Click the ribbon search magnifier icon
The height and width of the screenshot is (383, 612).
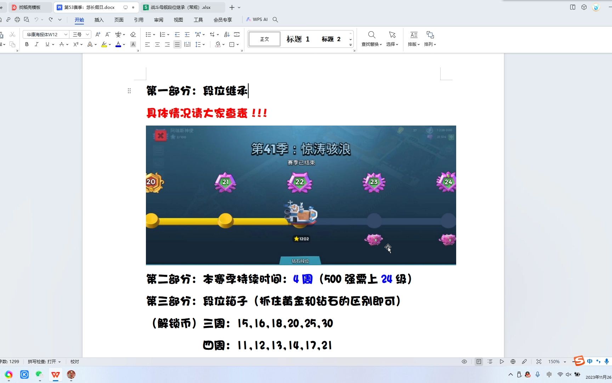point(275,20)
